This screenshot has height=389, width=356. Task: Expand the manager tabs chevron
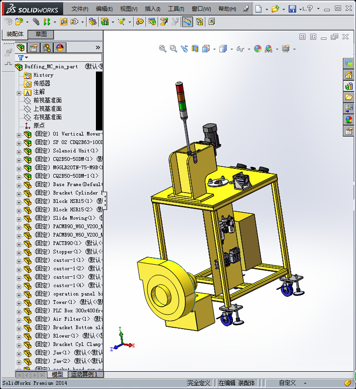[98, 47]
